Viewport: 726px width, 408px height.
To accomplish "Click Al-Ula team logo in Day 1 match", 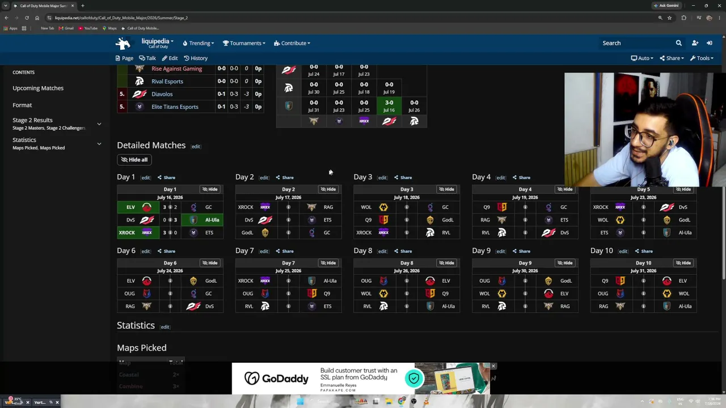I will coord(193,220).
